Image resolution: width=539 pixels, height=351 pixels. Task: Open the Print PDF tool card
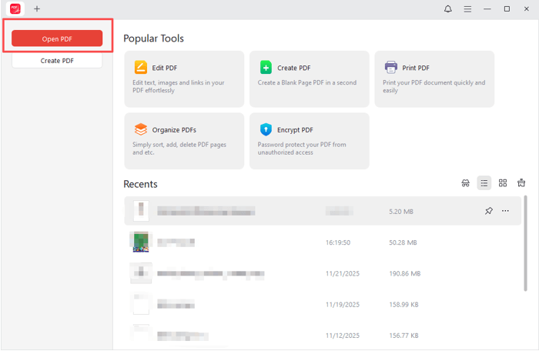434,79
